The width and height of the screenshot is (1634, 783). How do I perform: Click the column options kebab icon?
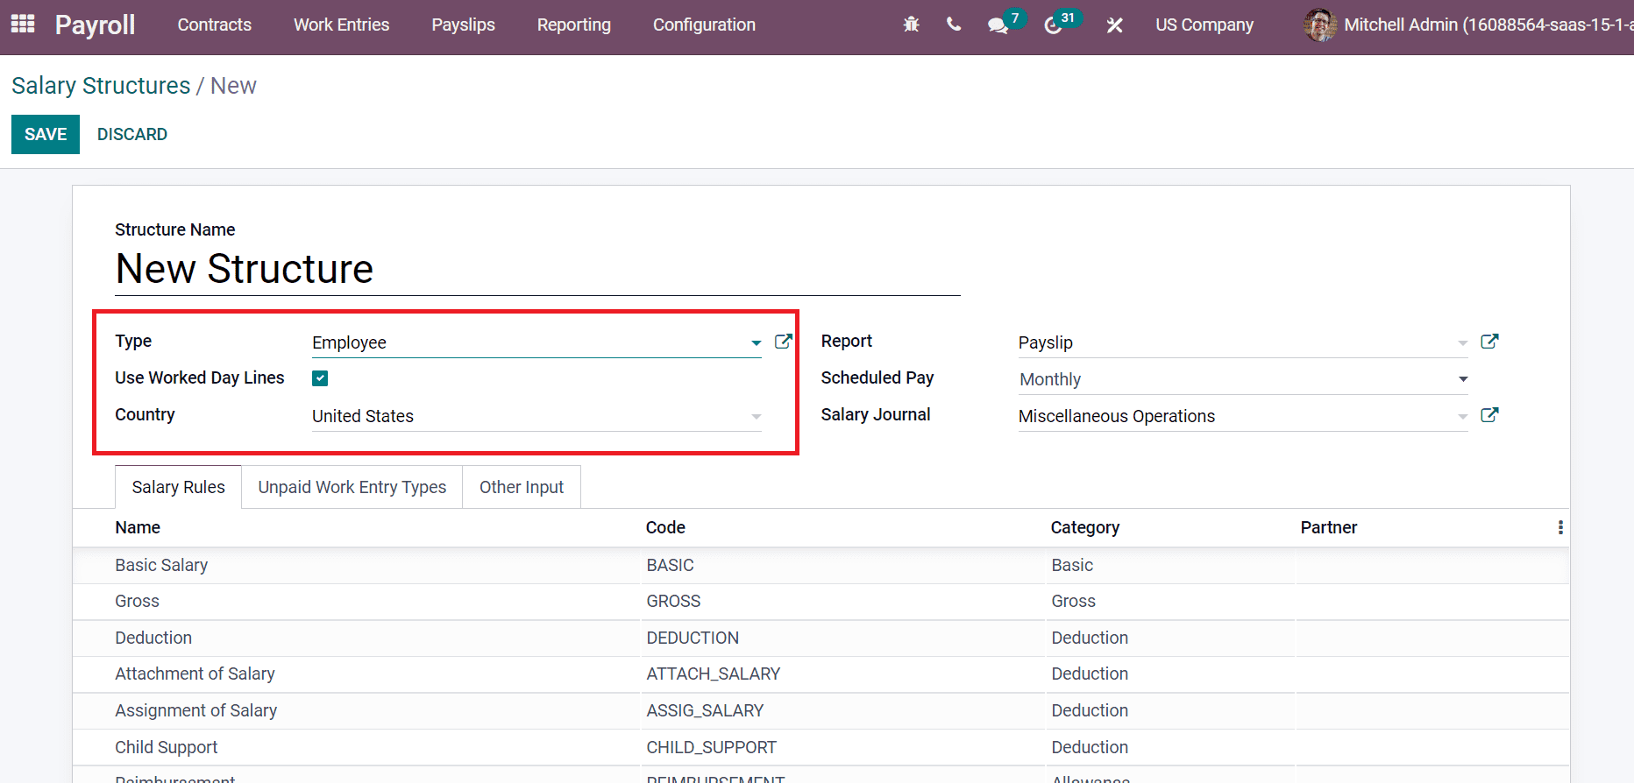click(1560, 527)
